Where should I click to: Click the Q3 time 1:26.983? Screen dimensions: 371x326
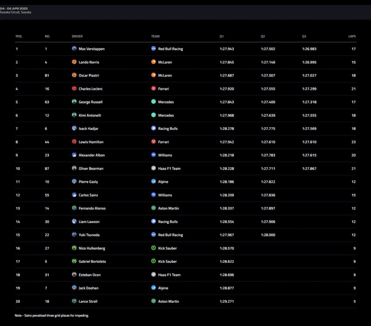click(x=309, y=49)
